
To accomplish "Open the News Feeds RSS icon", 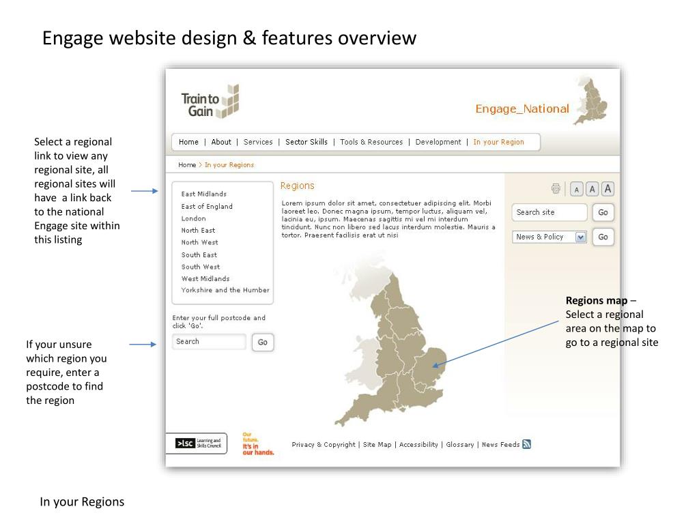I will pos(526,444).
